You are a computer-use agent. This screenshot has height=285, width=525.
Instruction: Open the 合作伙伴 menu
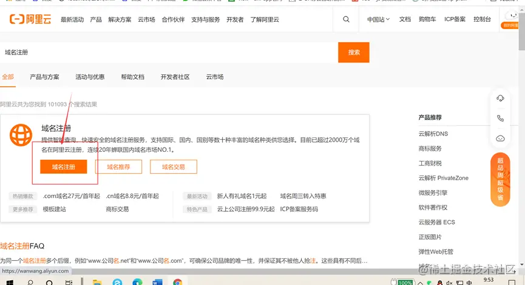pos(173,20)
